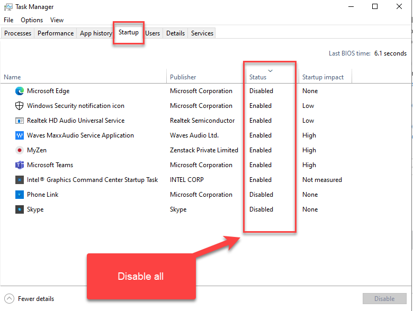Minimize the Task Manager window
This screenshot has width=413, height=311.
point(351,6)
